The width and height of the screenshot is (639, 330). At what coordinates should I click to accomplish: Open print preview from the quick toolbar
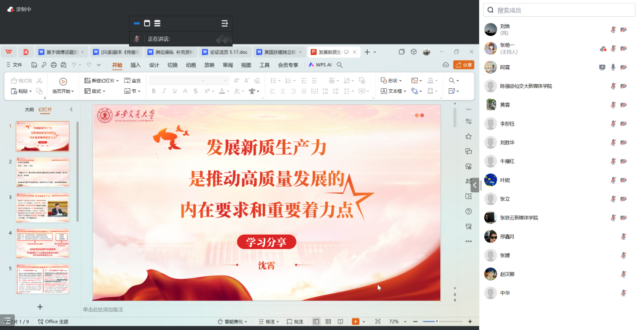coord(64,65)
